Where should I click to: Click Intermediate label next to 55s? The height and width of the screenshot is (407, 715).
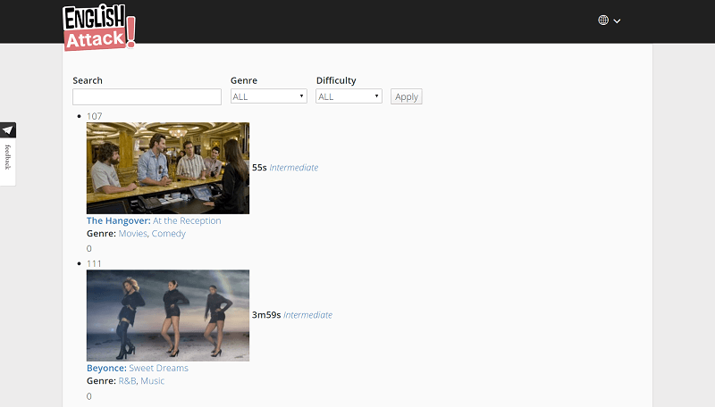click(294, 168)
